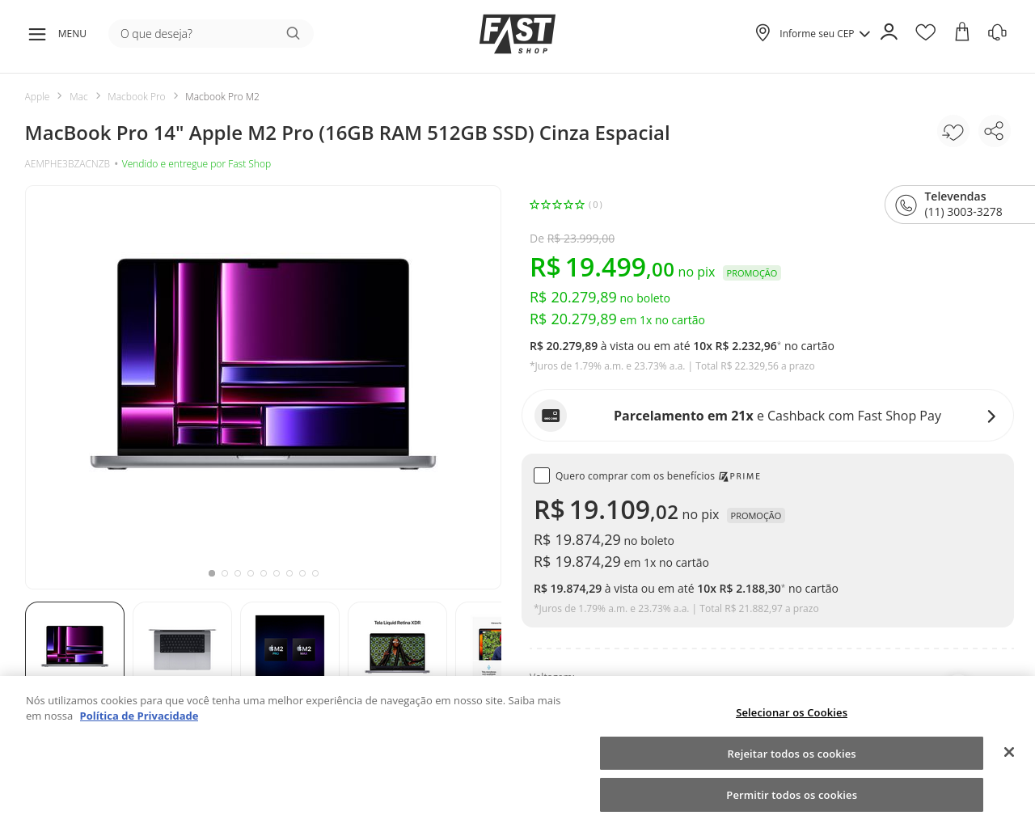
Task: Expand Parcelamento em 21x Fast Shop Pay chevron
Action: [x=991, y=416]
